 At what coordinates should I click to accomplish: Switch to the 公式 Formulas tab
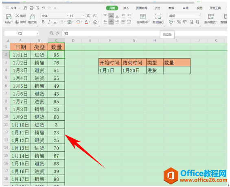click(157, 8)
